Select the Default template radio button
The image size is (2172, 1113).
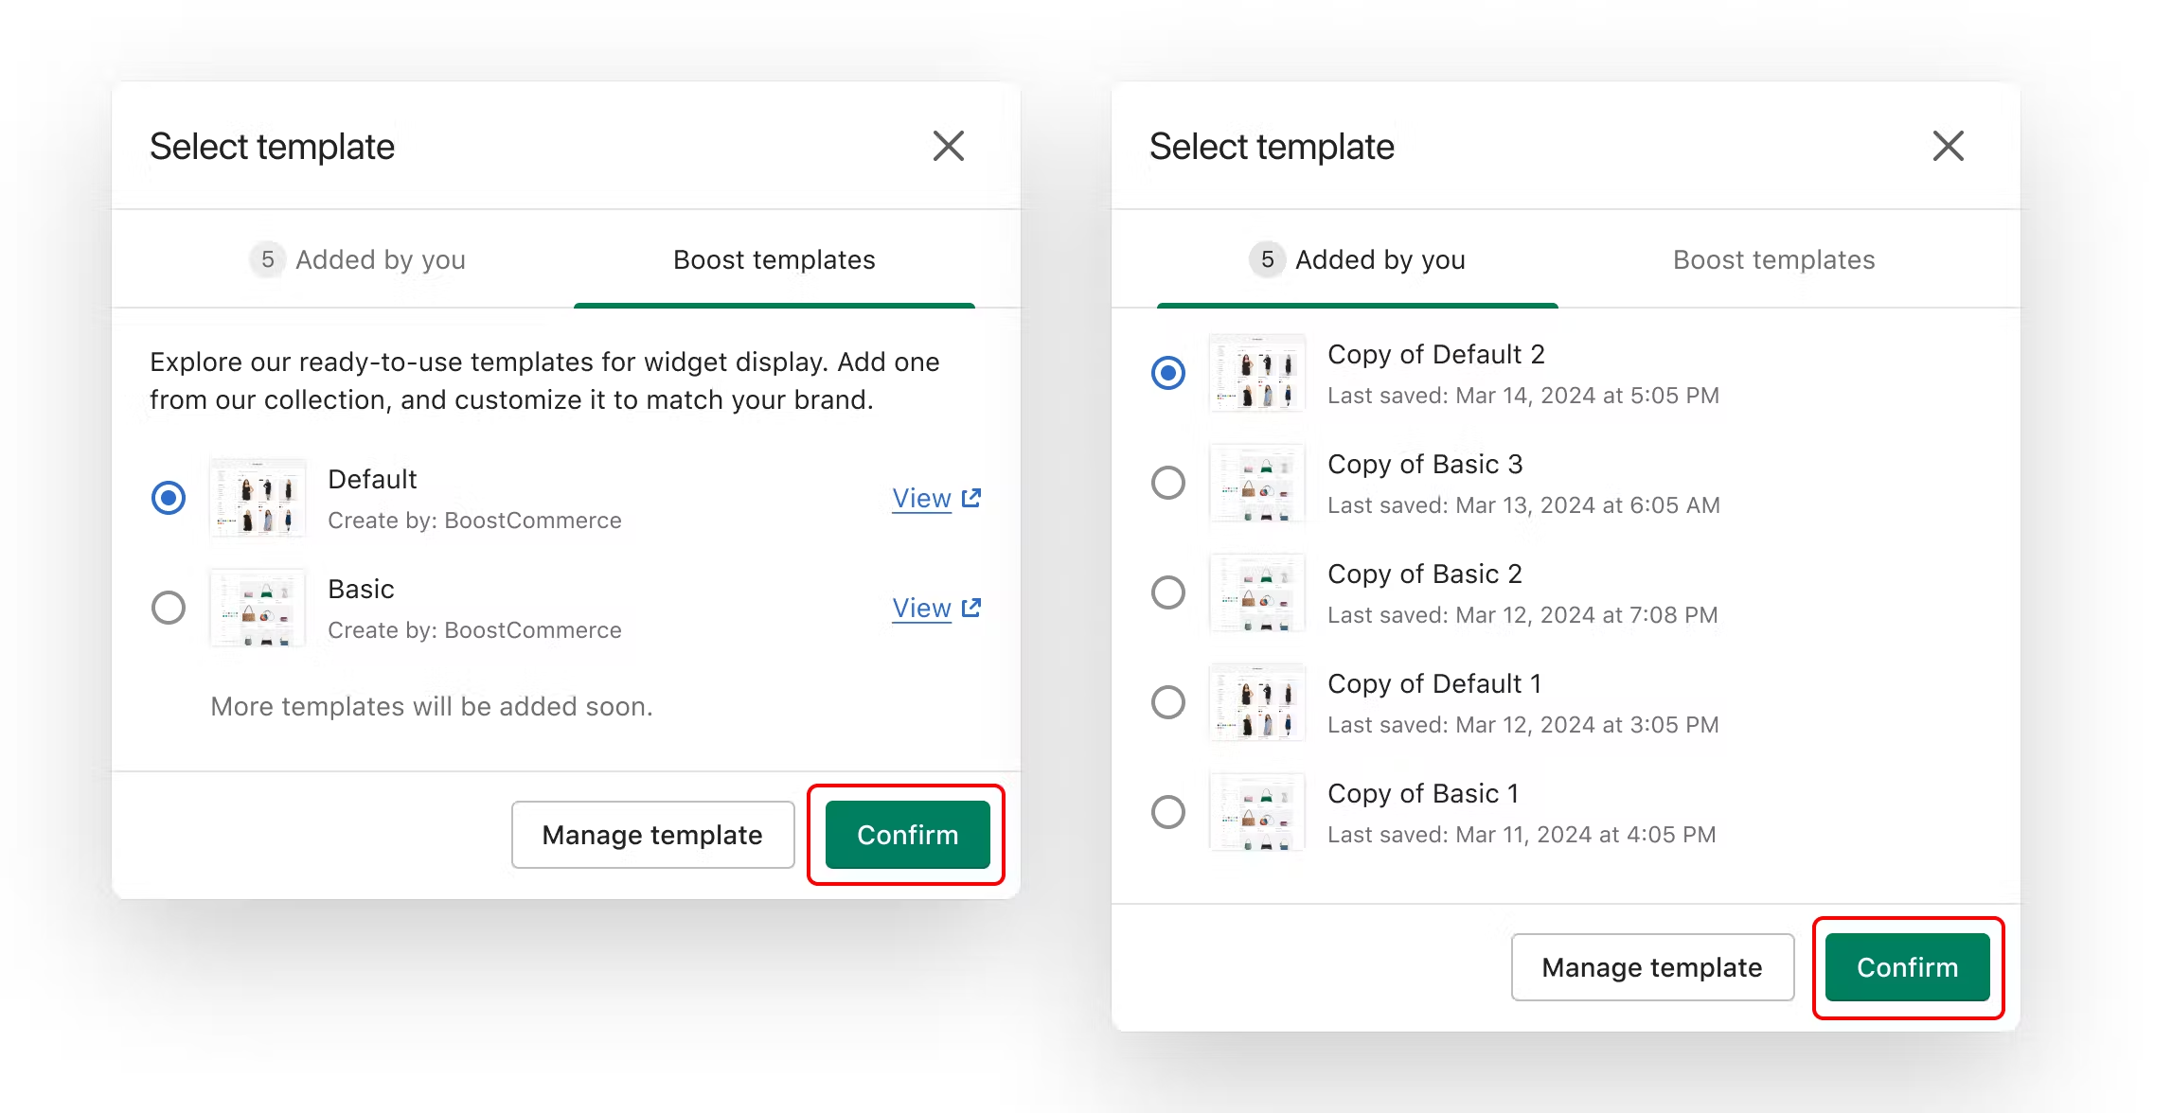pos(169,498)
